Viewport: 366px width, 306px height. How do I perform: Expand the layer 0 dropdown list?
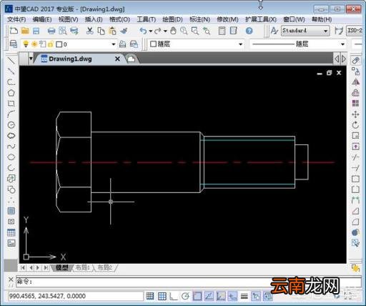click(x=114, y=44)
